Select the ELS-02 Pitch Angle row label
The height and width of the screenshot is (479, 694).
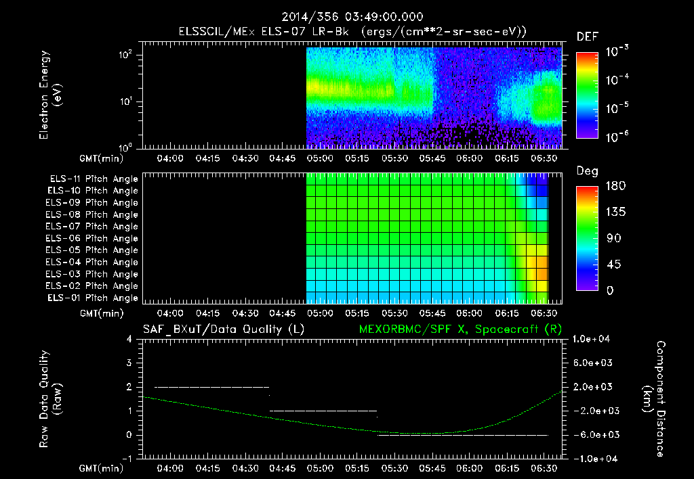(x=91, y=286)
